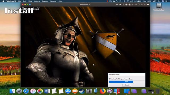The image size is (170, 95).
Task: Click the Bluetooth icon in the menu bar
Action: point(124,1)
